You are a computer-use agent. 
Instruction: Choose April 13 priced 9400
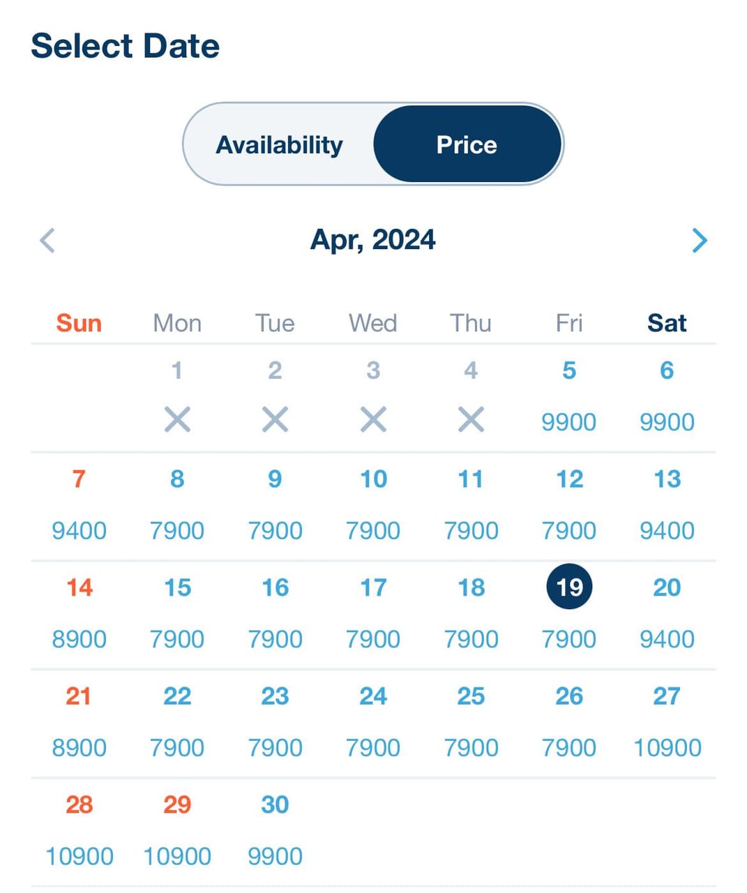tap(667, 505)
